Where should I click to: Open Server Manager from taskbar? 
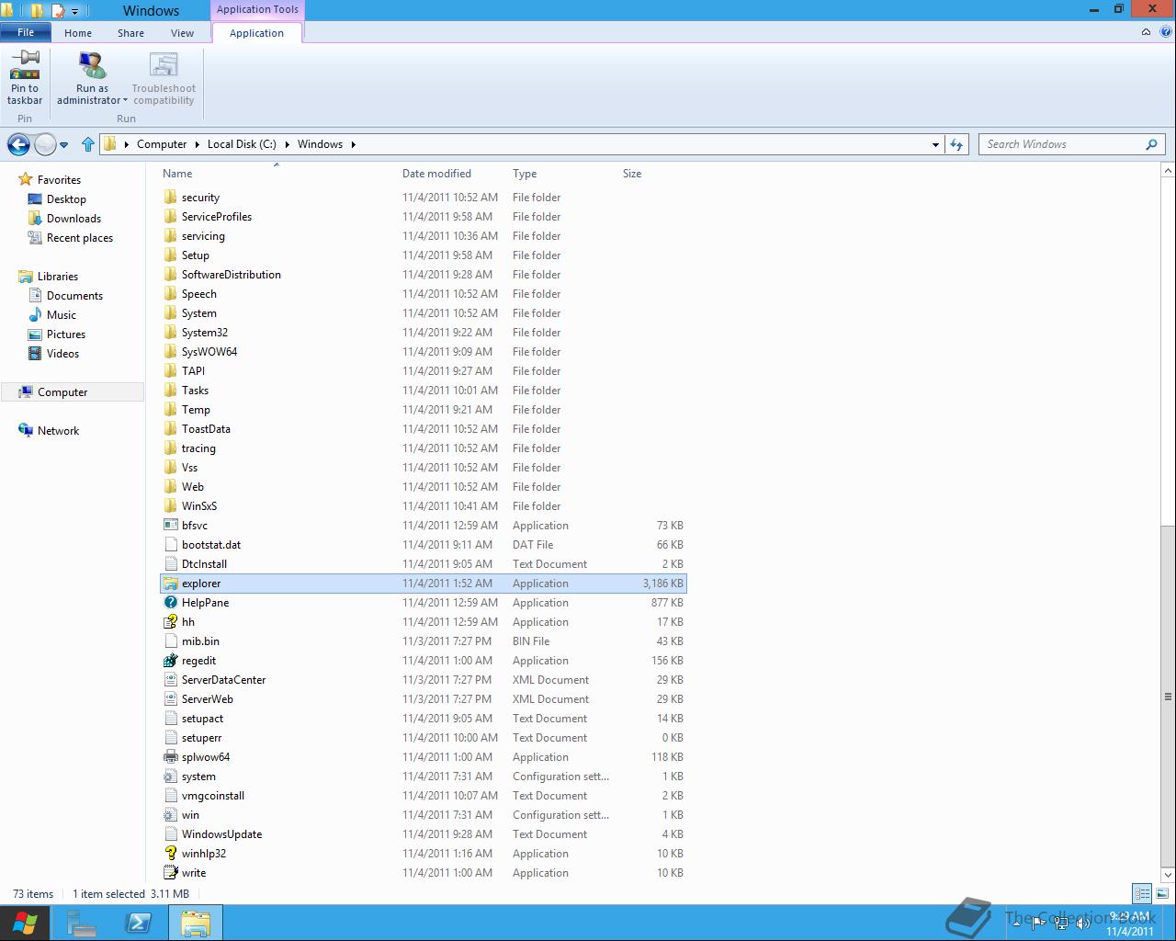coord(81,923)
